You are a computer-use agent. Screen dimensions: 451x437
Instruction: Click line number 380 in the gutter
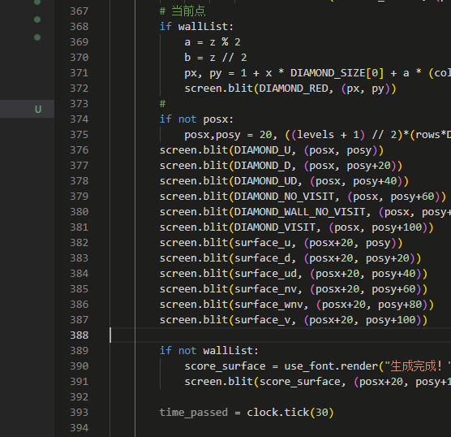[x=79, y=212]
